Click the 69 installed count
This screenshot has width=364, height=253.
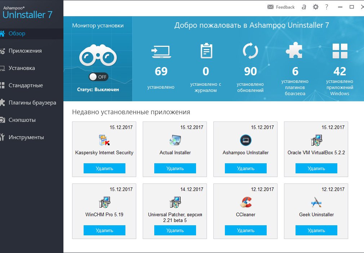[161, 71]
